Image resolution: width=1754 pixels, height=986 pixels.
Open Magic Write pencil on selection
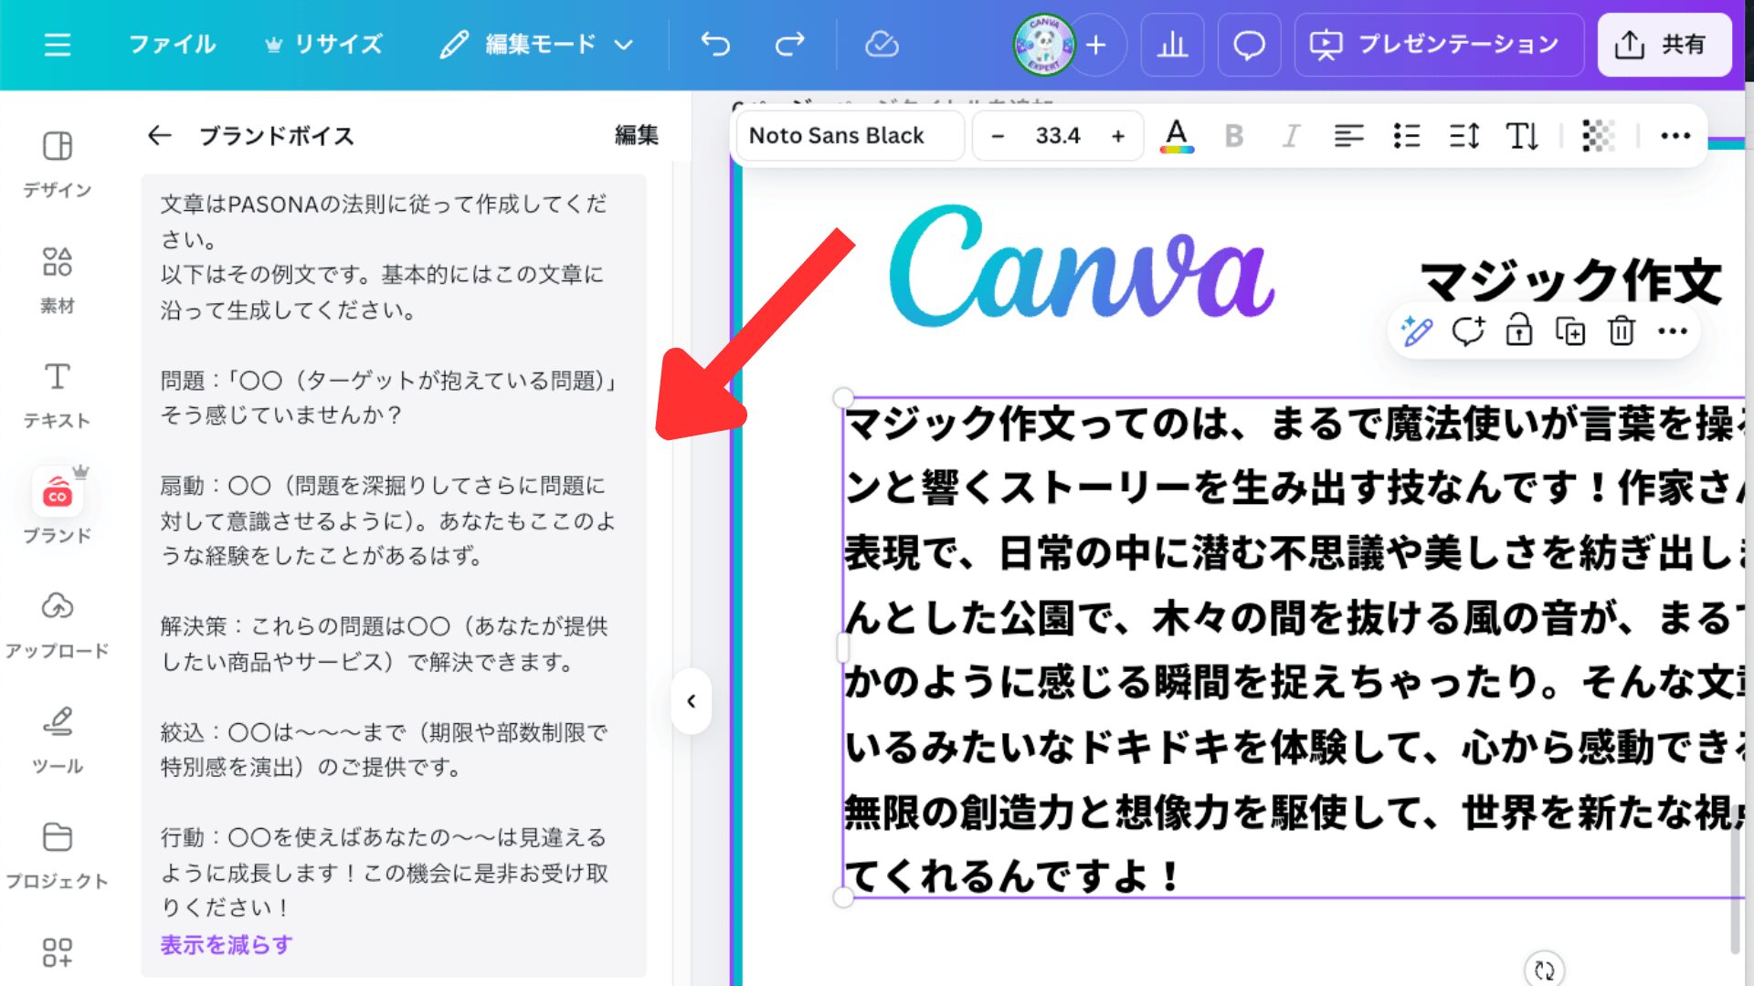tap(1417, 330)
